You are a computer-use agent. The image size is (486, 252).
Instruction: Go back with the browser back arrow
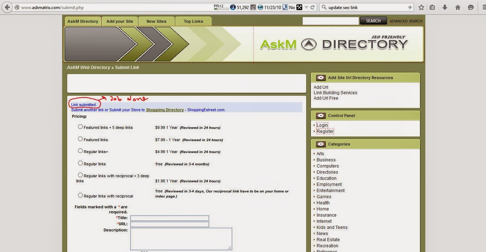pyautogui.click(x=7, y=7)
